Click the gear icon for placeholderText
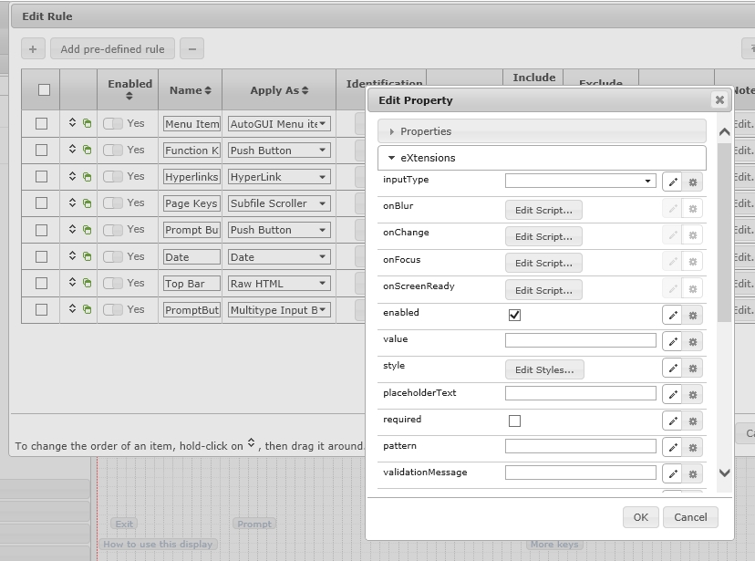This screenshot has height=561, width=755. (693, 395)
